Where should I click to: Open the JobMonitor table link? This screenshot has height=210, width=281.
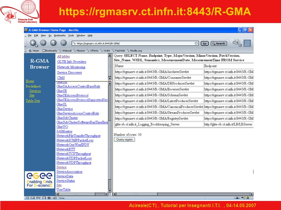pyautogui.click(x=64, y=131)
